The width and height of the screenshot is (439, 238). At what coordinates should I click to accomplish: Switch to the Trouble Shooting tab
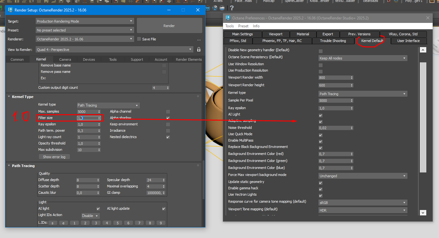click(x=333, y=41)
